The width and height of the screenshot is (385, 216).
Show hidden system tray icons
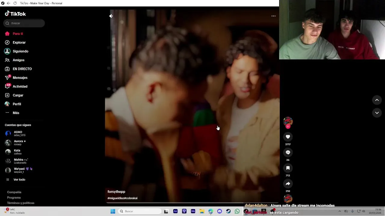[340, 211]
